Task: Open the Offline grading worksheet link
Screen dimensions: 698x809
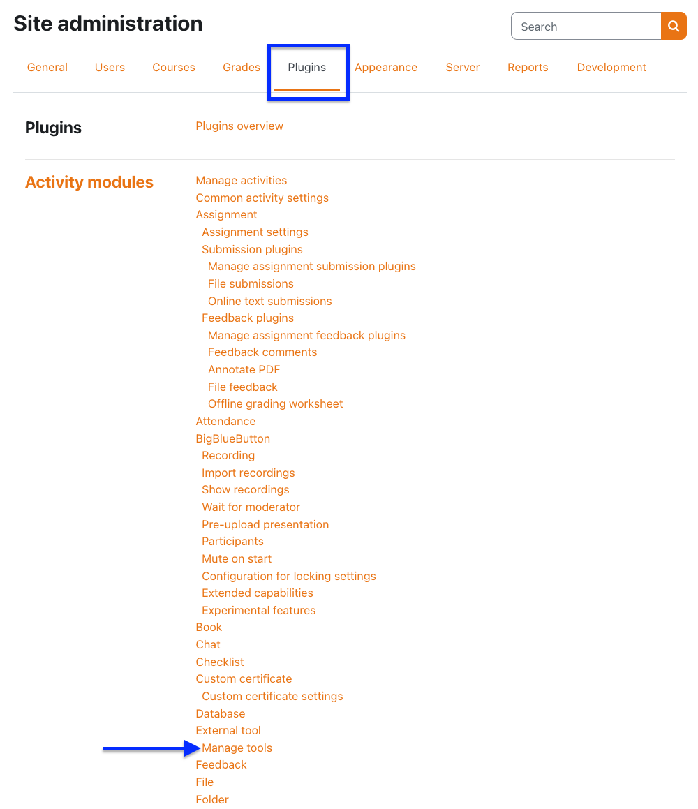Action: [276, 404]
